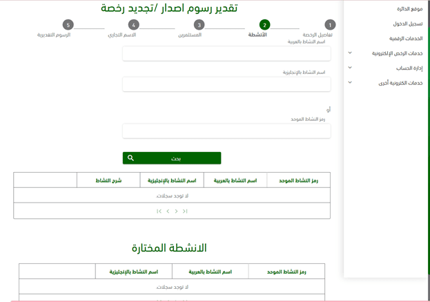Screen dimensions: 430x302
Task: Click رمز النشاط الموحد header in selected activities table
Action: [286, 272]
